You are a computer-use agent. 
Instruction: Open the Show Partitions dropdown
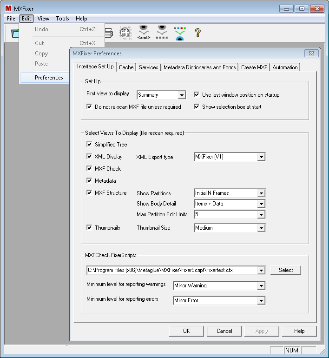(x=261, y=193)
